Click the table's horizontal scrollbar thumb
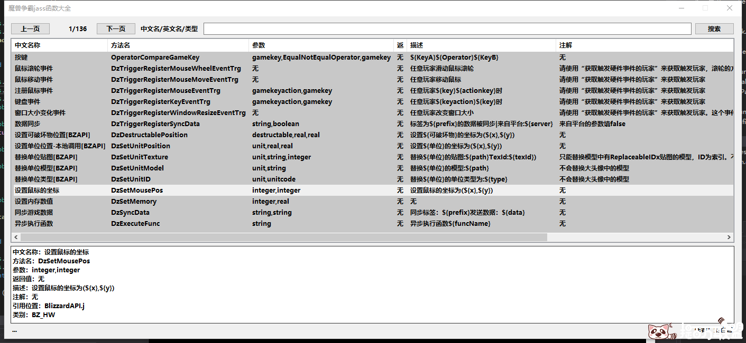Viewport: 746px width, 343px height. 280,237
